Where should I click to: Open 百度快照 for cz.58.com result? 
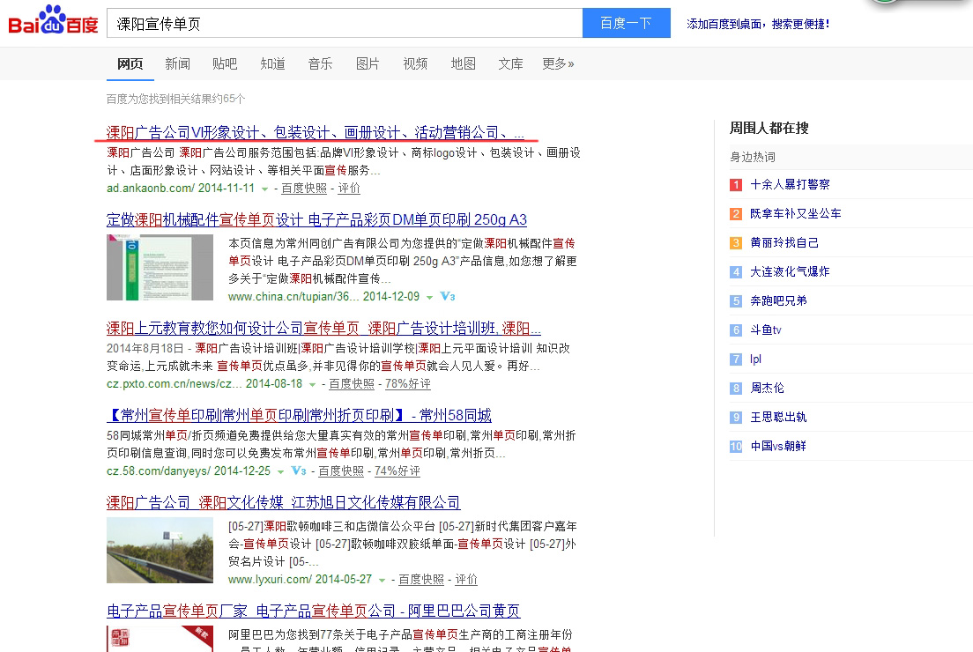pyautogui.click(x=341, y=470)
